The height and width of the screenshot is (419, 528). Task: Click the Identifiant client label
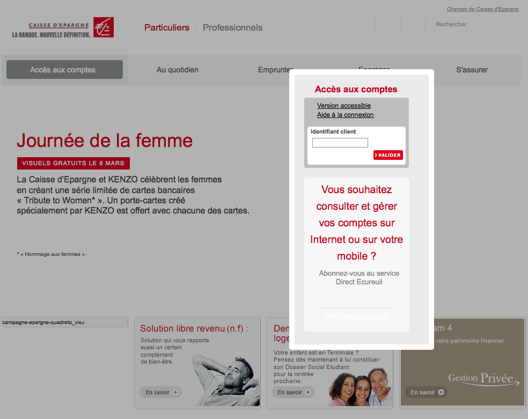point(333,131)
